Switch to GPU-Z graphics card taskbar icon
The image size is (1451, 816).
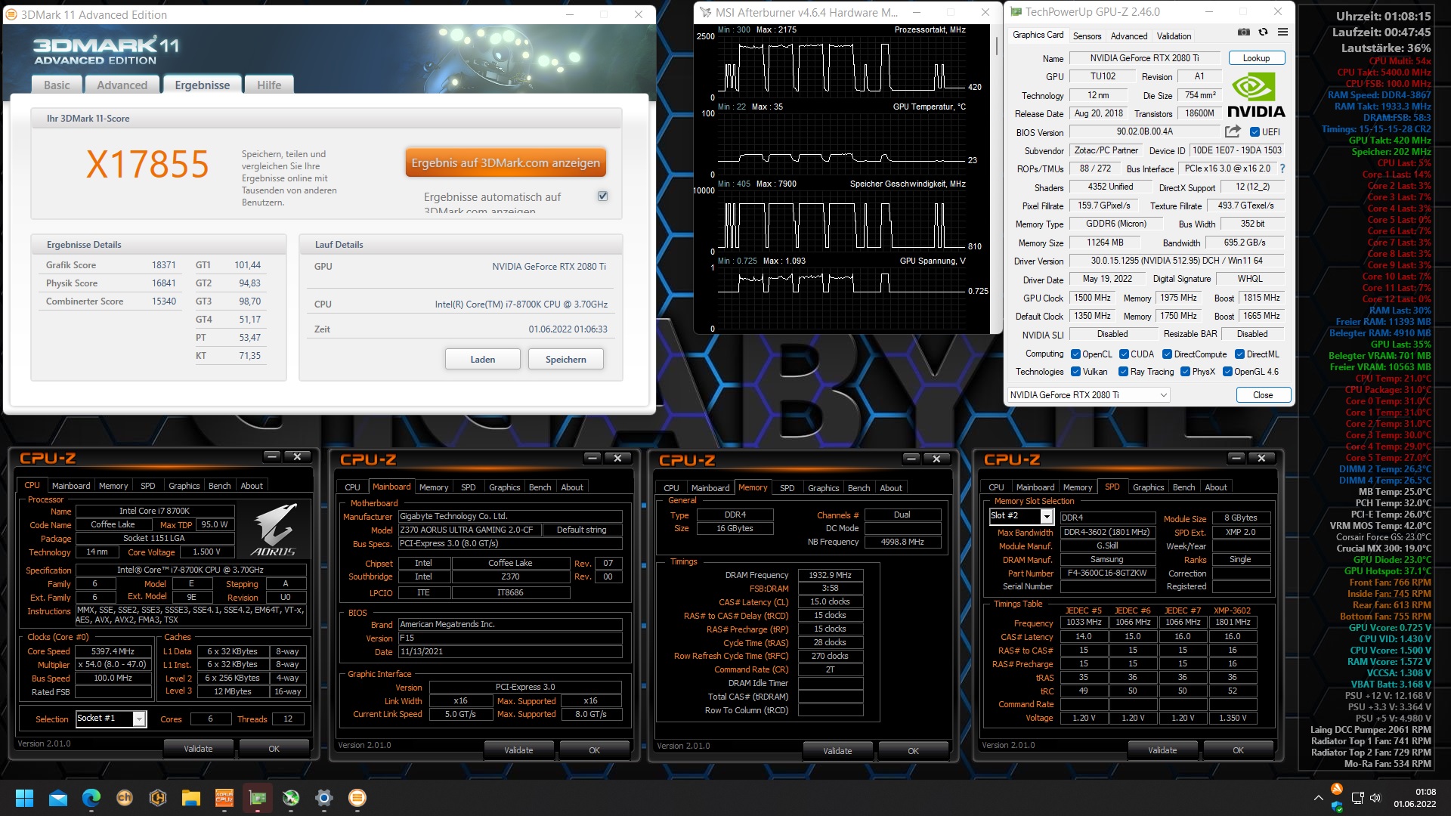(x=258, y=798)
